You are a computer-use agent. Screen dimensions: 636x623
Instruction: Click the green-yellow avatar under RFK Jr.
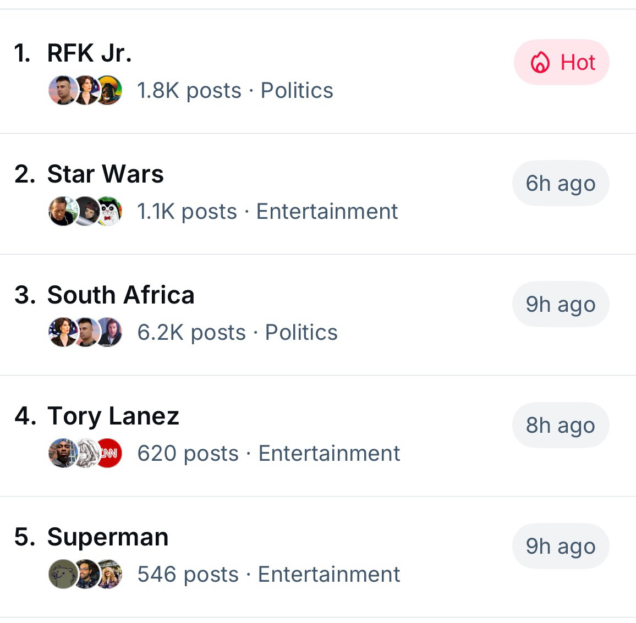tap(108, 90)
